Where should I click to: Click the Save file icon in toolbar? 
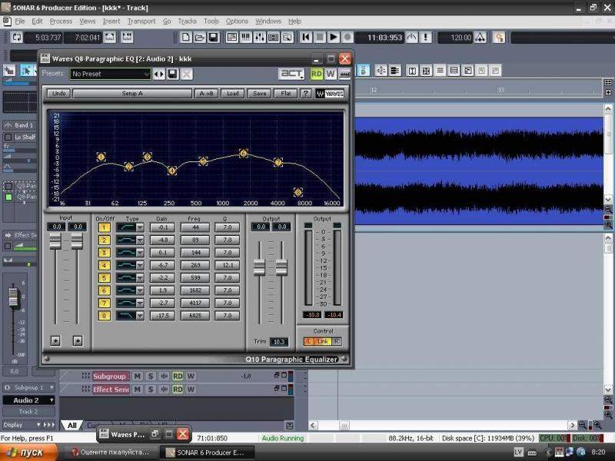(213, 37)
